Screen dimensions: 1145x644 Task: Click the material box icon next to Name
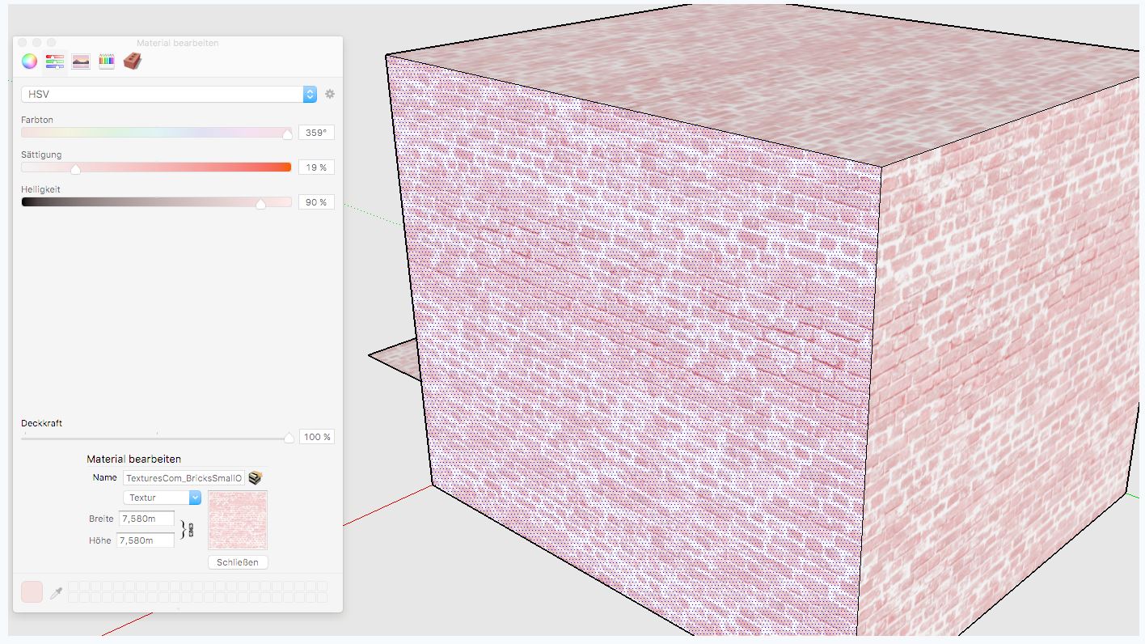(x=256, y=478)
